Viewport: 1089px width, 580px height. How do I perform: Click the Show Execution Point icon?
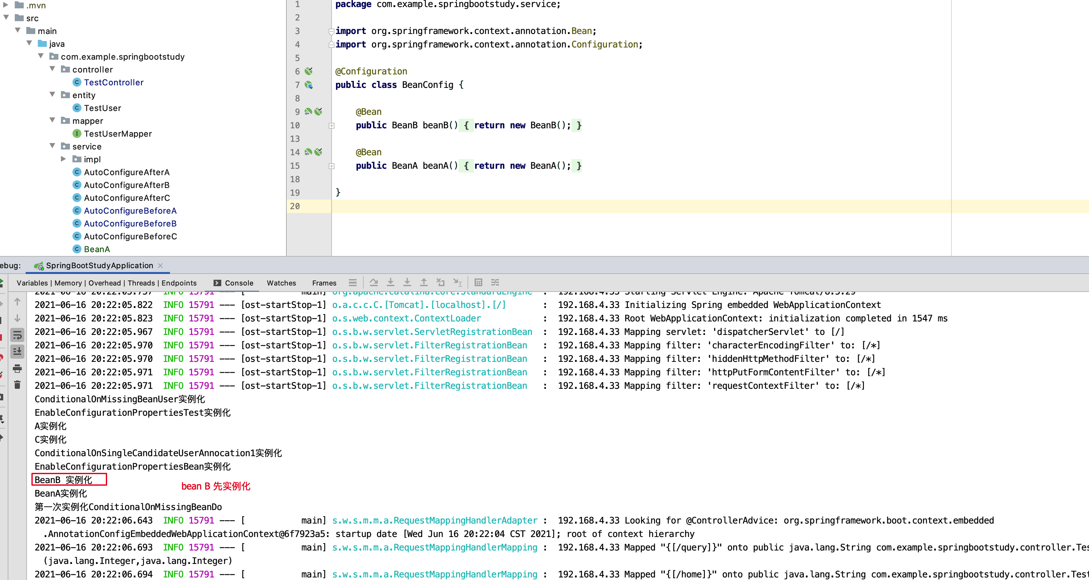tap(353, 282)
